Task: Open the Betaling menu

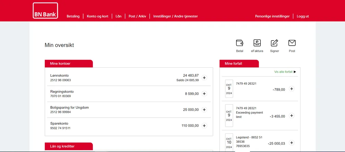Action: pos(73,16)
